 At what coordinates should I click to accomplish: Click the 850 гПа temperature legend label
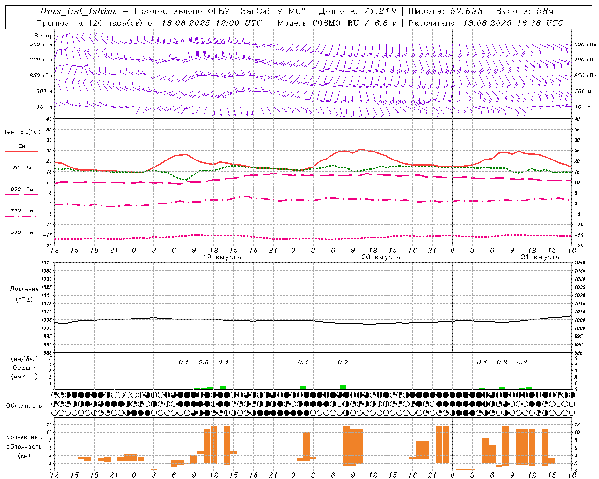[x=22, y=189]
